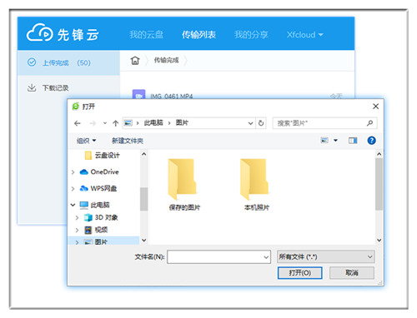
Task: Expand the OneDrive tree node
Action: click(x=73, y=172)
